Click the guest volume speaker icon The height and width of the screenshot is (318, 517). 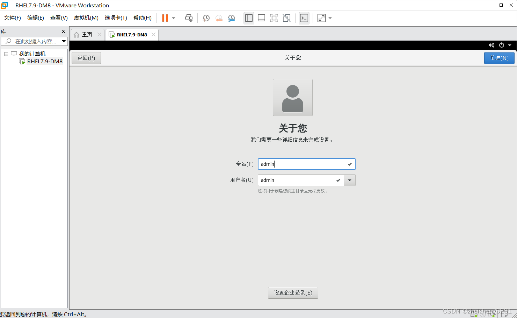[x=491, y=45]
